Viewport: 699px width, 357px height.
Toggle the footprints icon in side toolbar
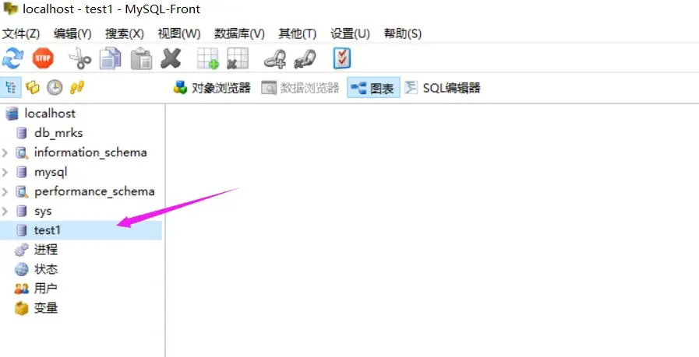(77, 87)
